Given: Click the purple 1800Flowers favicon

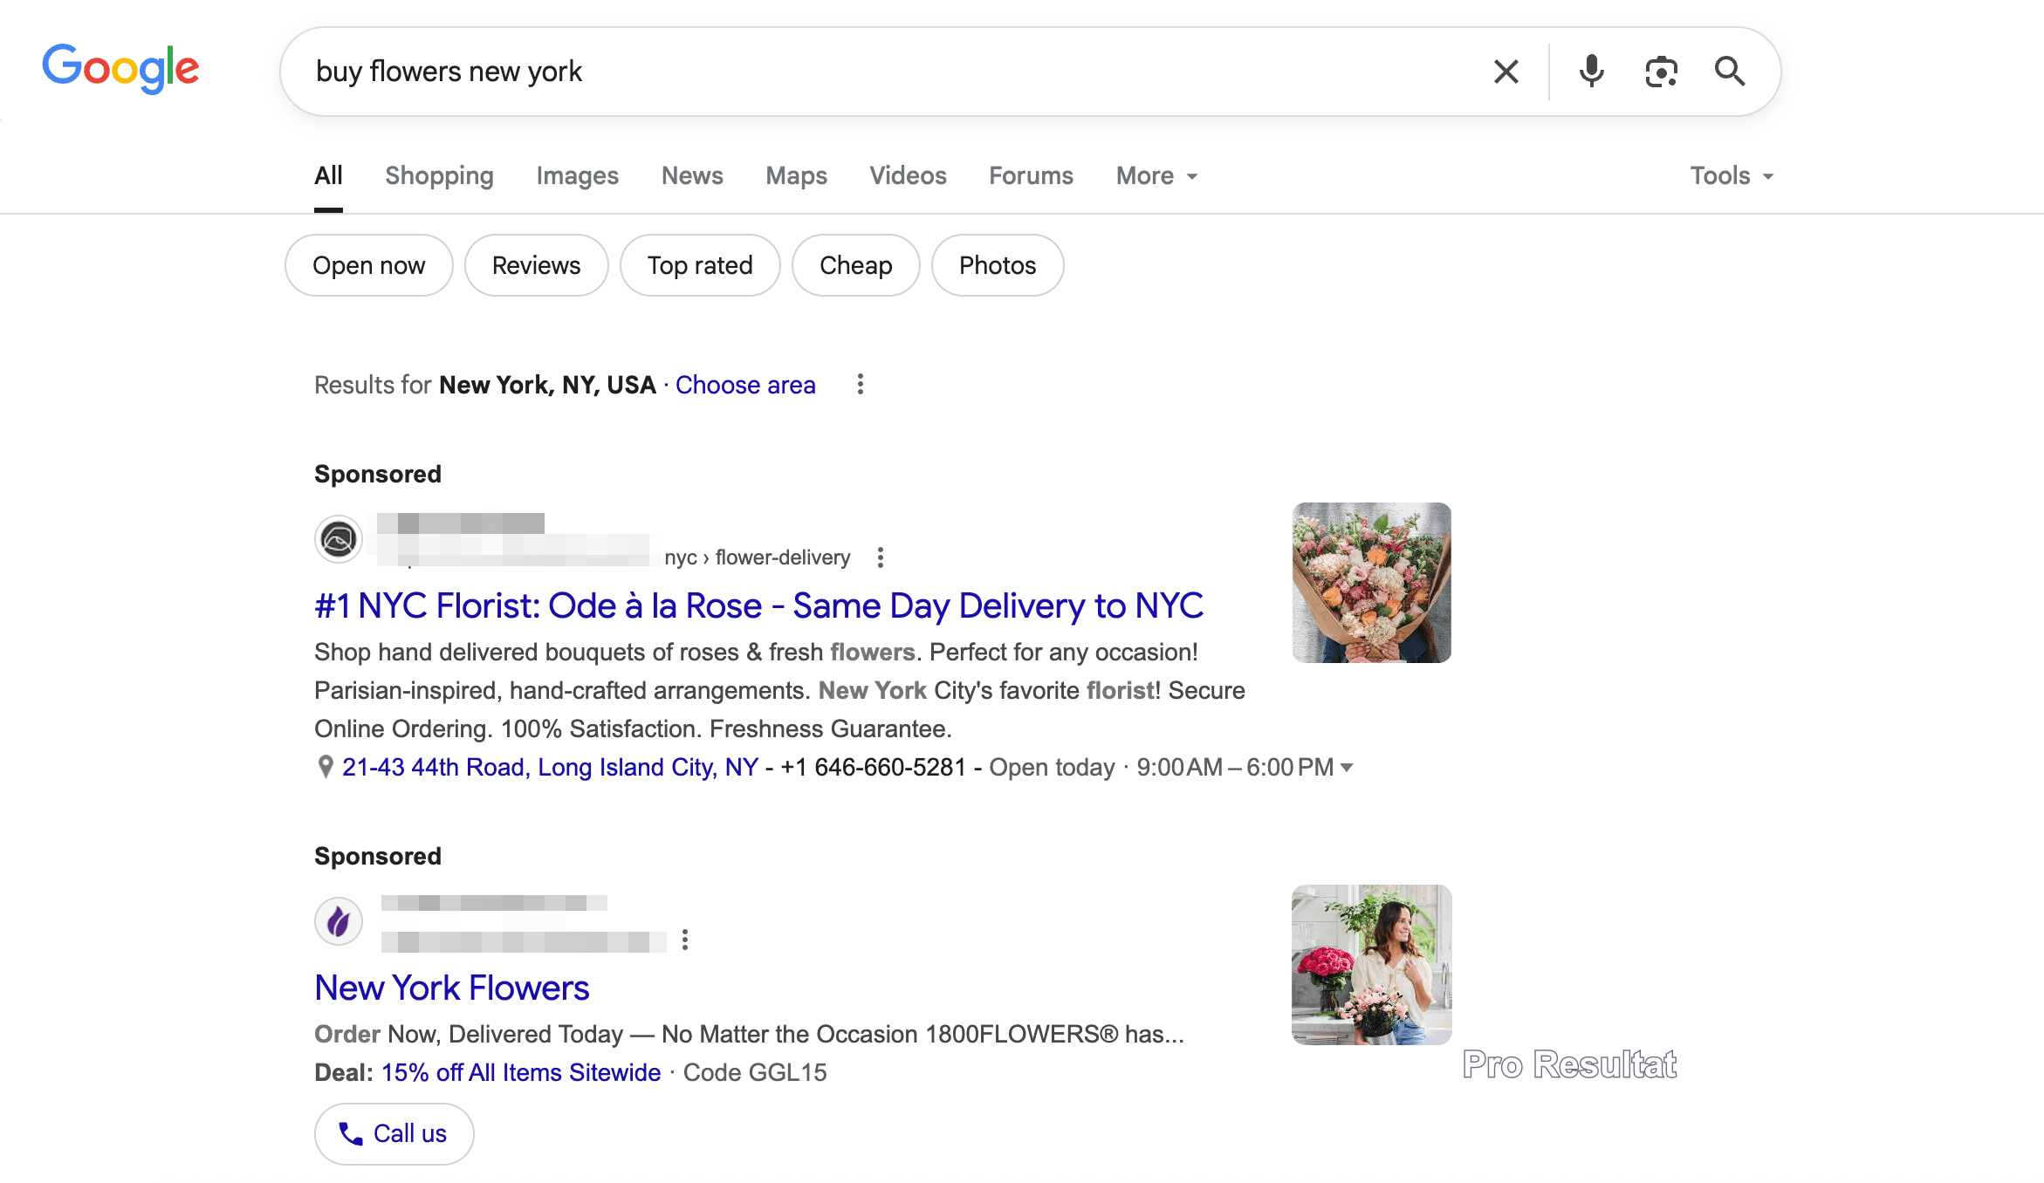Looking at the screenshot, I should coord(339,921).
